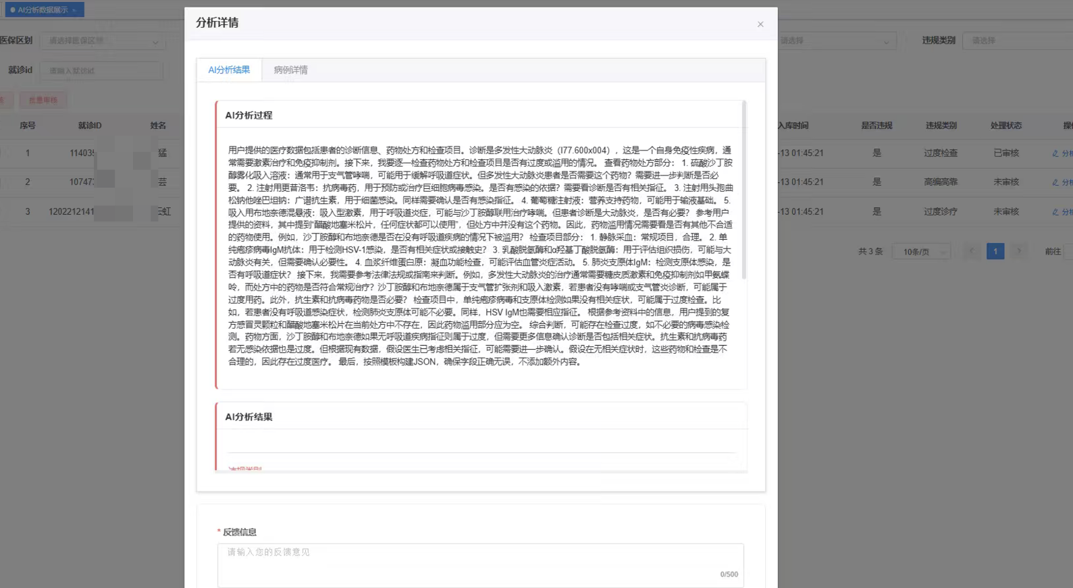
Task: Go to previous page arrow
Action: pyautogui.click(x=972, y=251)
